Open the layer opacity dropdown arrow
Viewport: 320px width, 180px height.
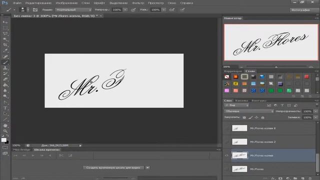(315, 111)
